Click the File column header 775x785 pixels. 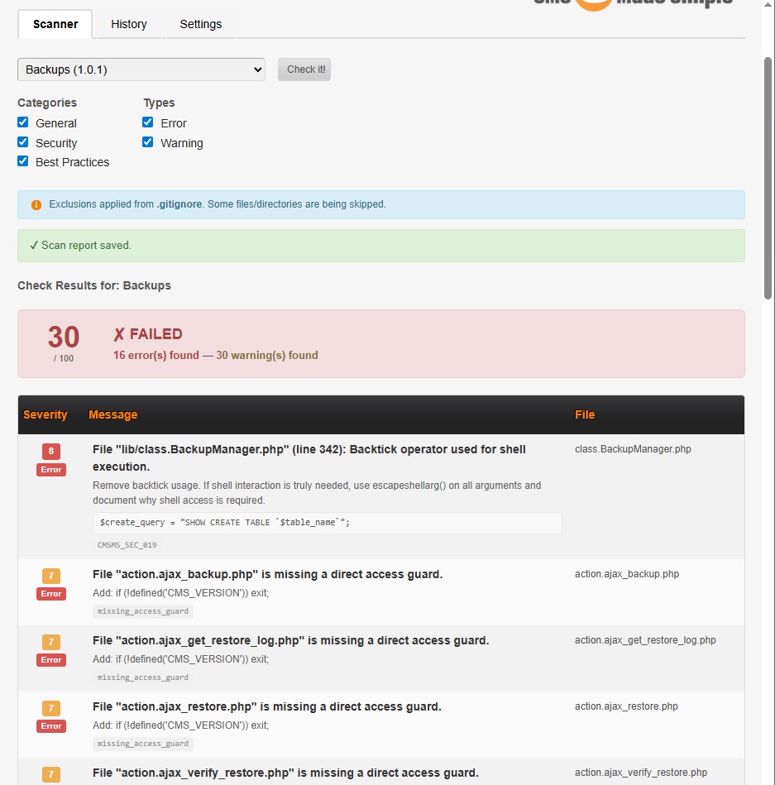(585, 414)
